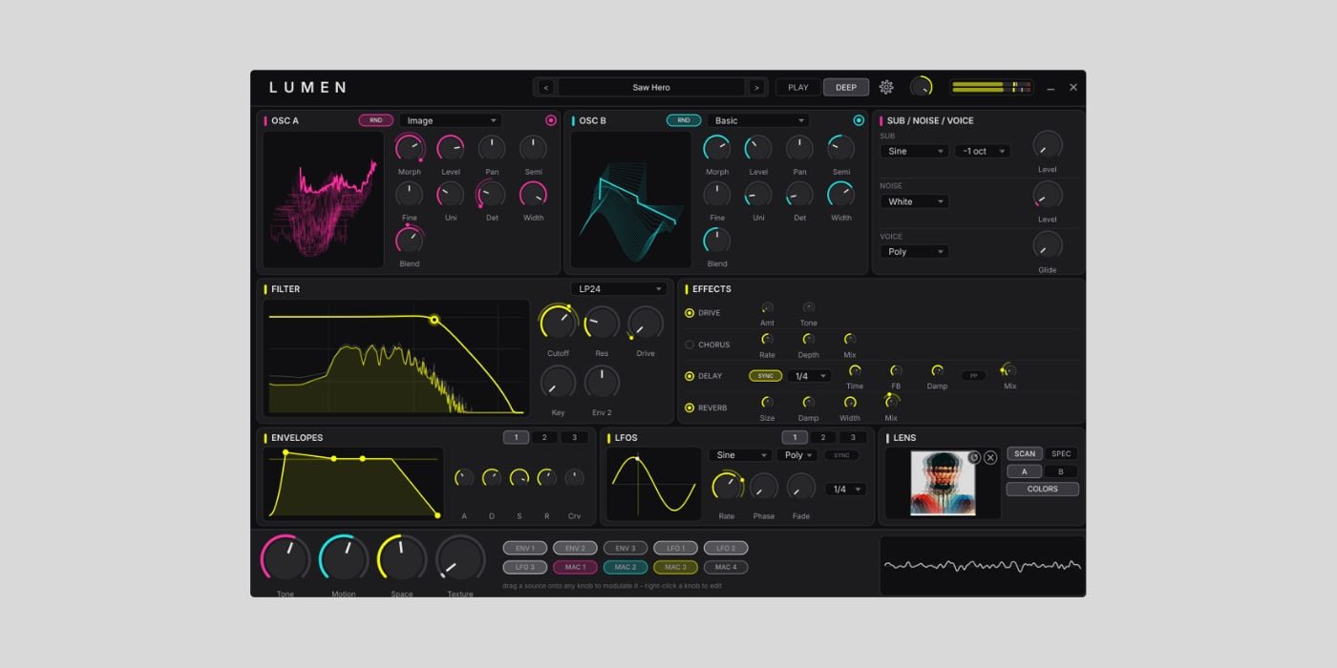Open OSC B wavetable dropdown showing Basic

tap(757, 120)
